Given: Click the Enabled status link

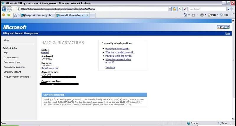Looking at the screenshot, I should pos(45,53).
